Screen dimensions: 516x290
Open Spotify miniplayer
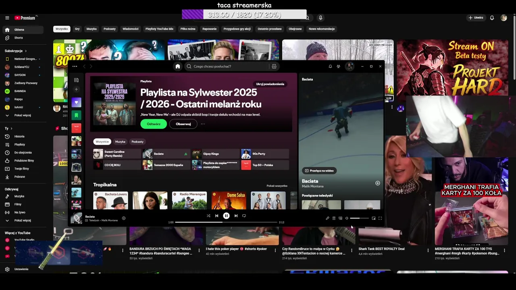[374, 218]
